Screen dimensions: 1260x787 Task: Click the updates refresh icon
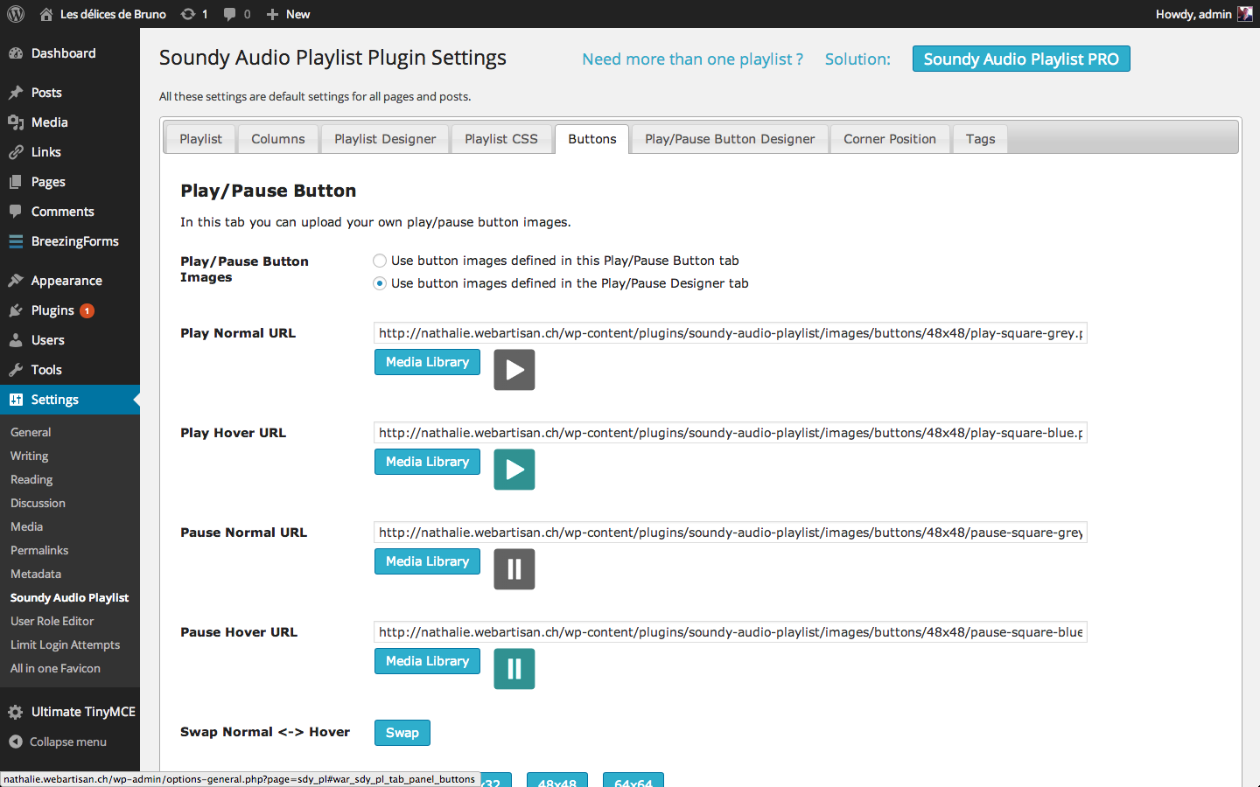click(187, 14)
